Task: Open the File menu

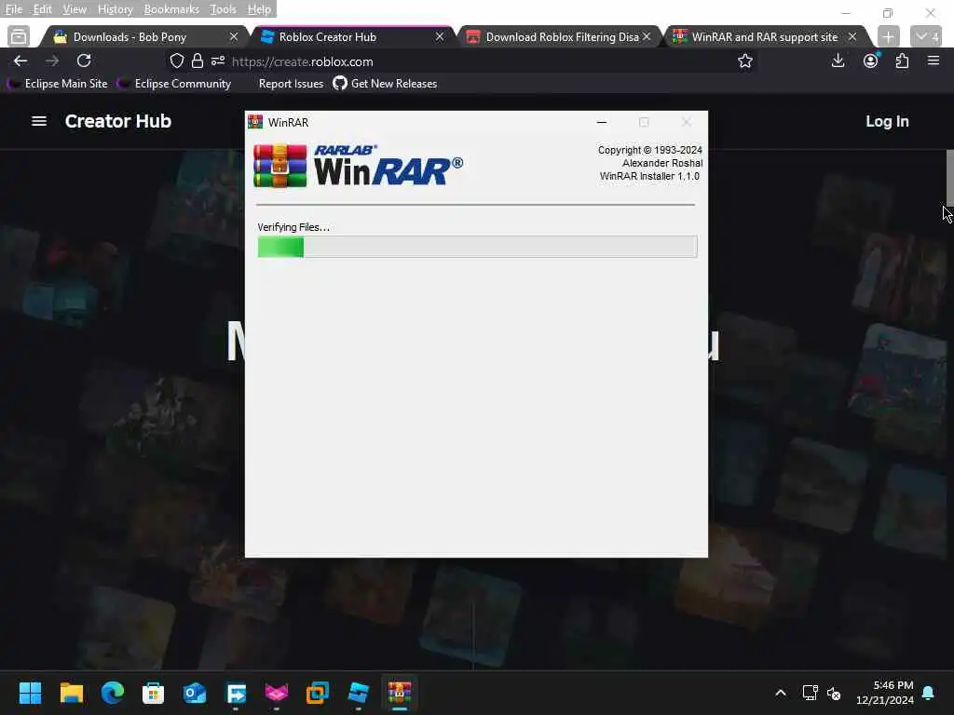Action: click(x=13, y=9)
